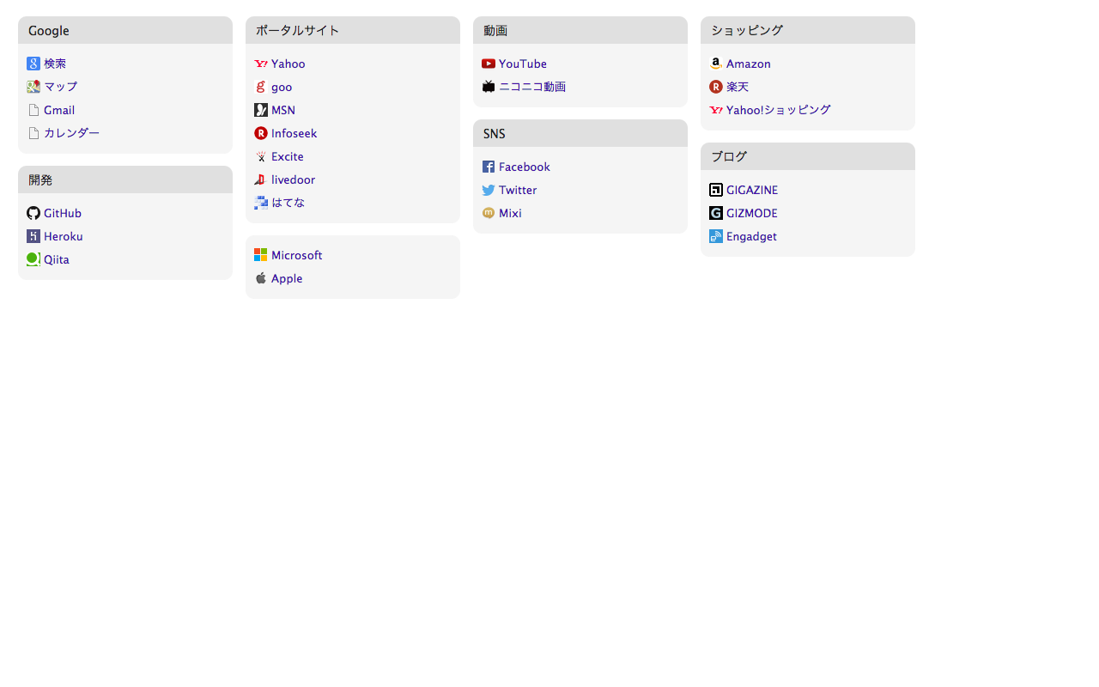Open the マップ link
The width and height of the screenshot is (1099, 687).
[60, 87]
